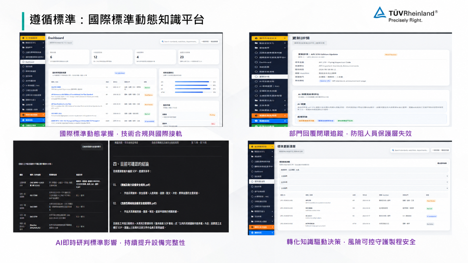Click the green sidebar section icon in Dashboard screenshot
468x263 pixels.
pos(23,125)
